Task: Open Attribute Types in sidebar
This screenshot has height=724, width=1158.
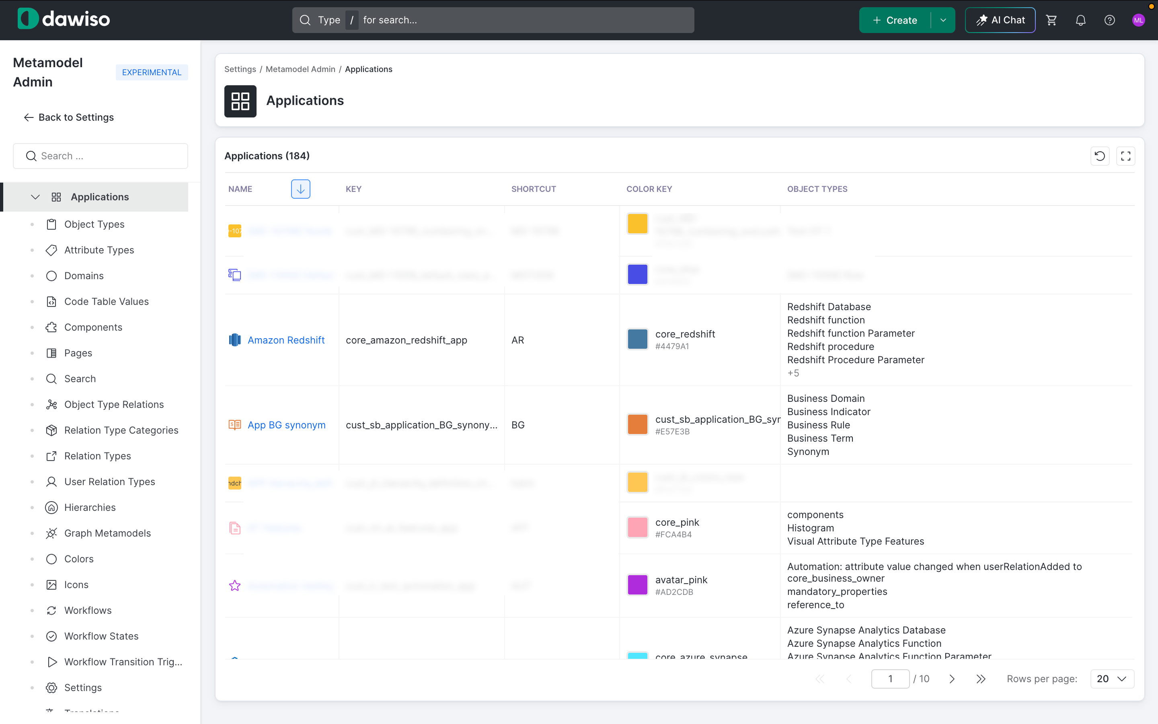Action: (x=99, y=250)
